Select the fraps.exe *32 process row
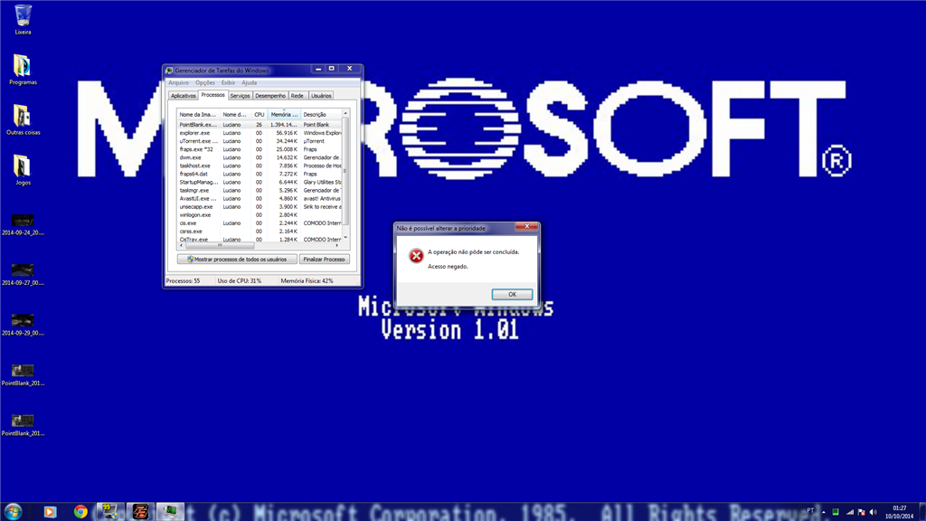Viewport: 926px width, 521px height. tap(260, 149)
